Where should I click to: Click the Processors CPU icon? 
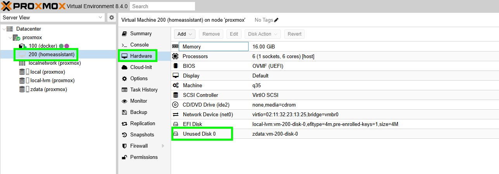pos(176,56)
